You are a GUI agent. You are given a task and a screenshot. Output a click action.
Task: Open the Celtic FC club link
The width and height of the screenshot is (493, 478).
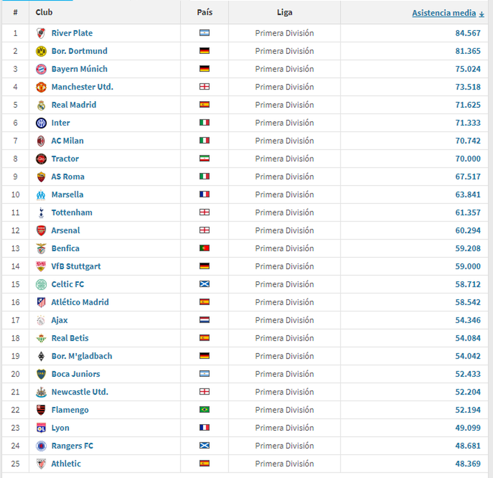(68, 284)
